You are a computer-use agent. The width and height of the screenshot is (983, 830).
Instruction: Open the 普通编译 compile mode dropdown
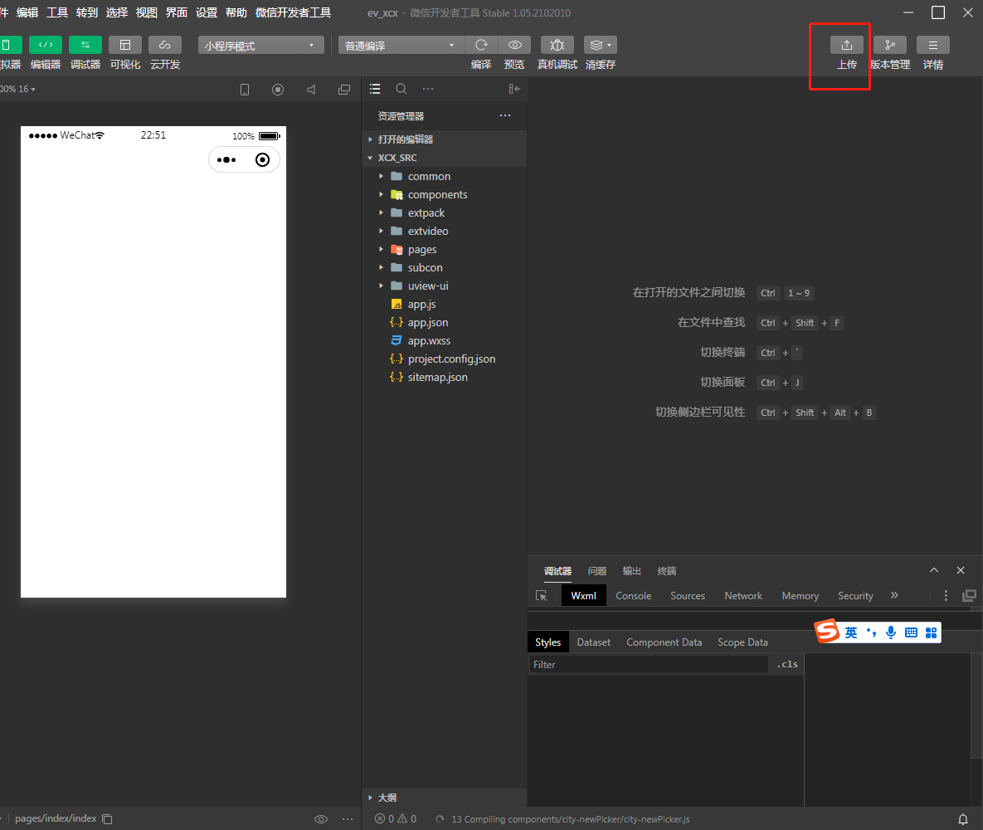coord(401,44)
